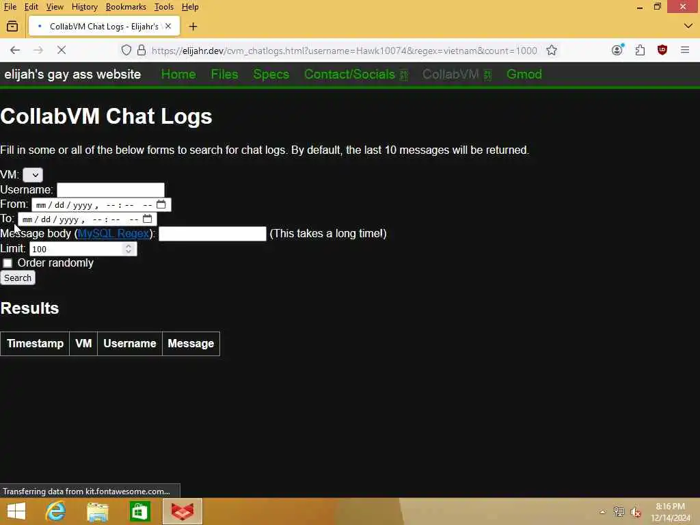Open File Explorer from taskbar
The image size is (700, 525).
click(98, 511)
